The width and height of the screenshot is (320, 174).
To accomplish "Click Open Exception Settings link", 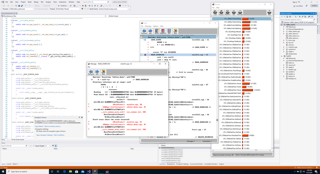I will tap(45, 135).
